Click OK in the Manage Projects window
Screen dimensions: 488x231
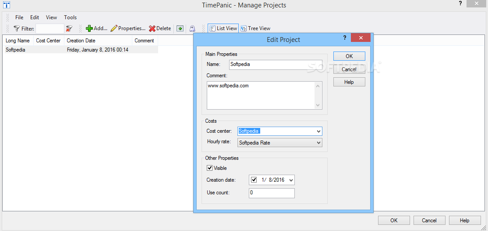coord(394,221)
